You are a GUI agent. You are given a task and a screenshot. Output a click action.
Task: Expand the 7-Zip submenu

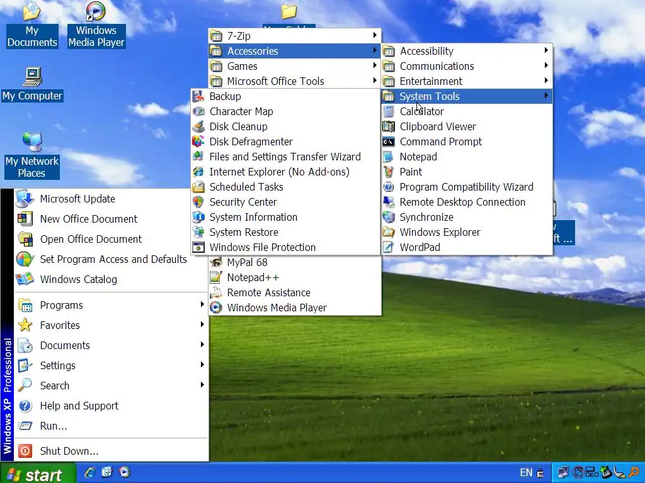[295, 36]
